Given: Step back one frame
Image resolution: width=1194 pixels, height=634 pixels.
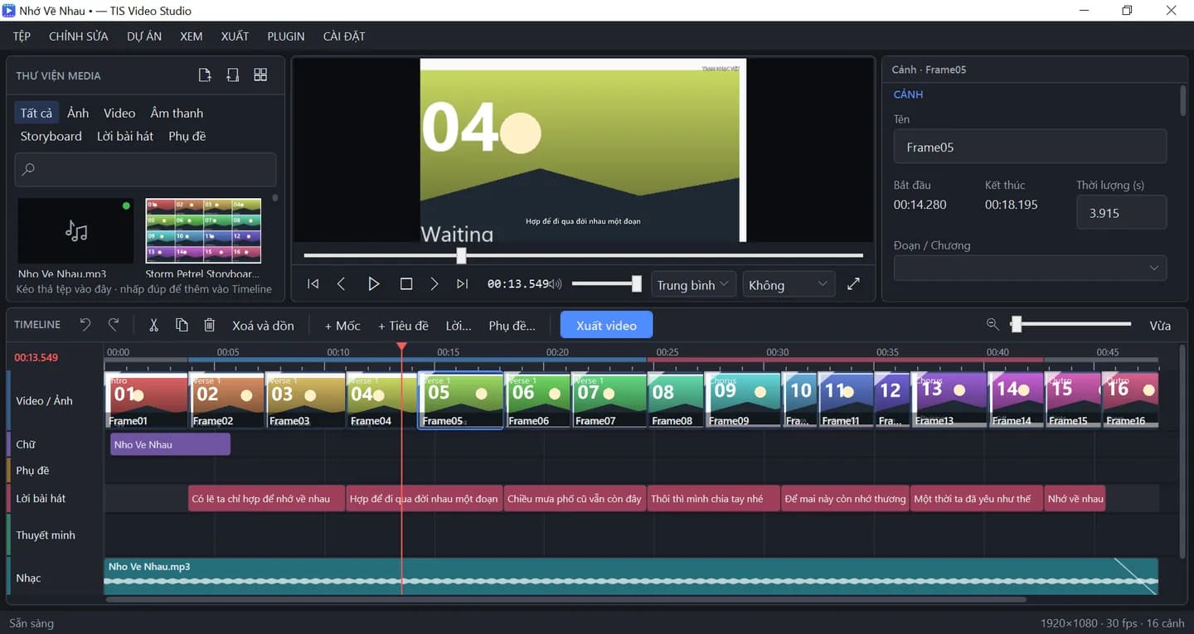Looking at the screenshot, I should point(342,284).
